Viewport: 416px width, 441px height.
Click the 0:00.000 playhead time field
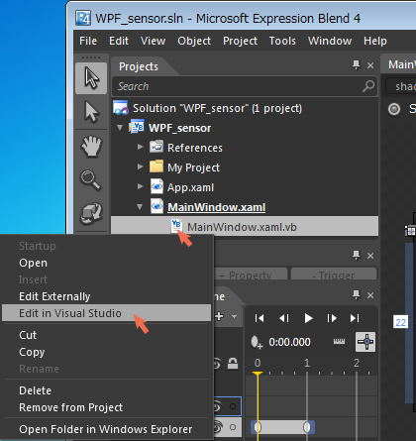coord(289,342)
